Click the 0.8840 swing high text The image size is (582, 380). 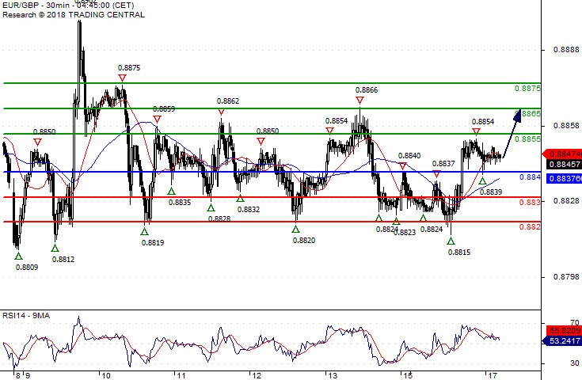coord(409,156)
